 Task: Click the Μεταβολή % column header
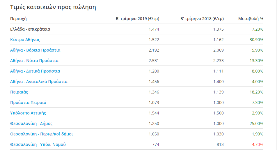click(251, 19)
